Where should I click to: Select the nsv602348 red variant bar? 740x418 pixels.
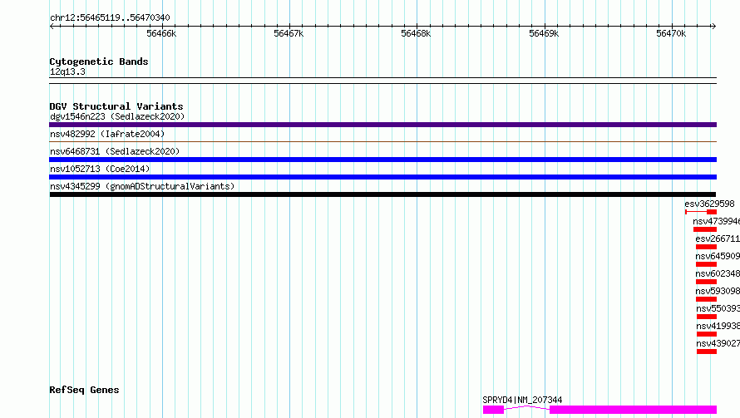pyautogui.click(x=706, y=282)
